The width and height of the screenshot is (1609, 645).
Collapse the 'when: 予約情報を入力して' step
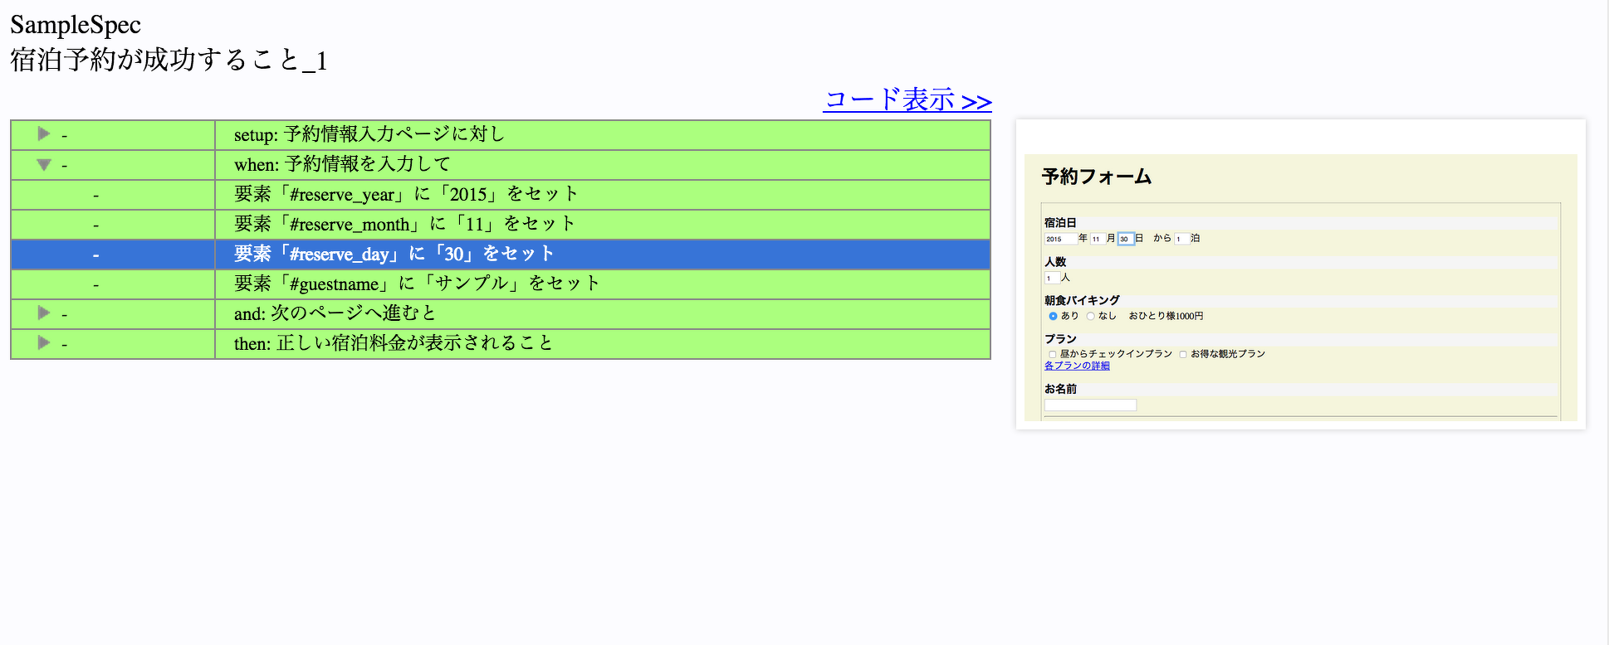pos(44,165)
